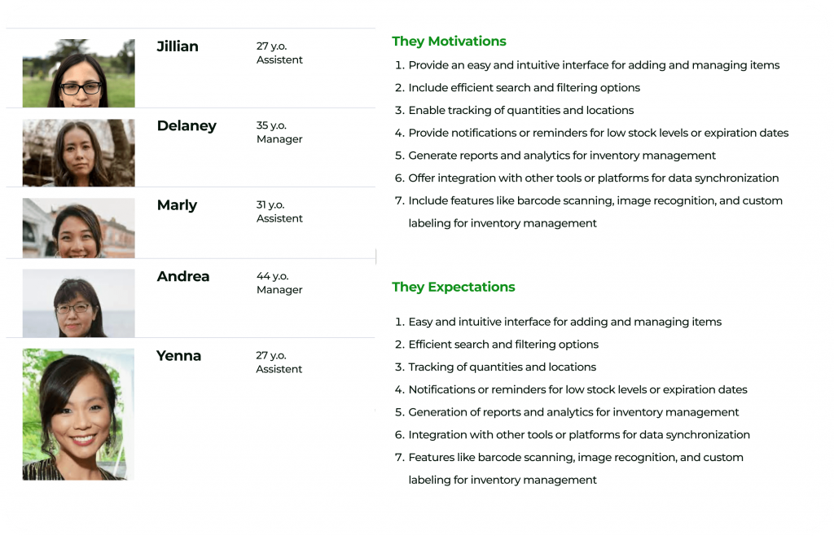
Task: Select Andrea's "44 y.o. Manager" details
Action: 279,283
